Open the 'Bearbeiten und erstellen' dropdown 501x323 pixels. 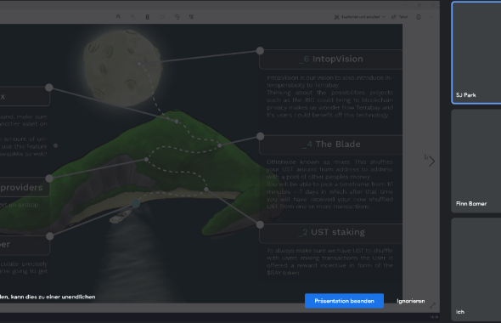point(359,17)
